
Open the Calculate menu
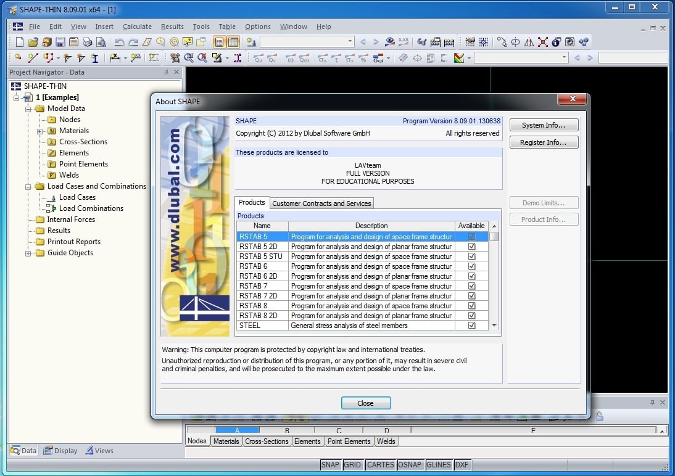point(137,27)
